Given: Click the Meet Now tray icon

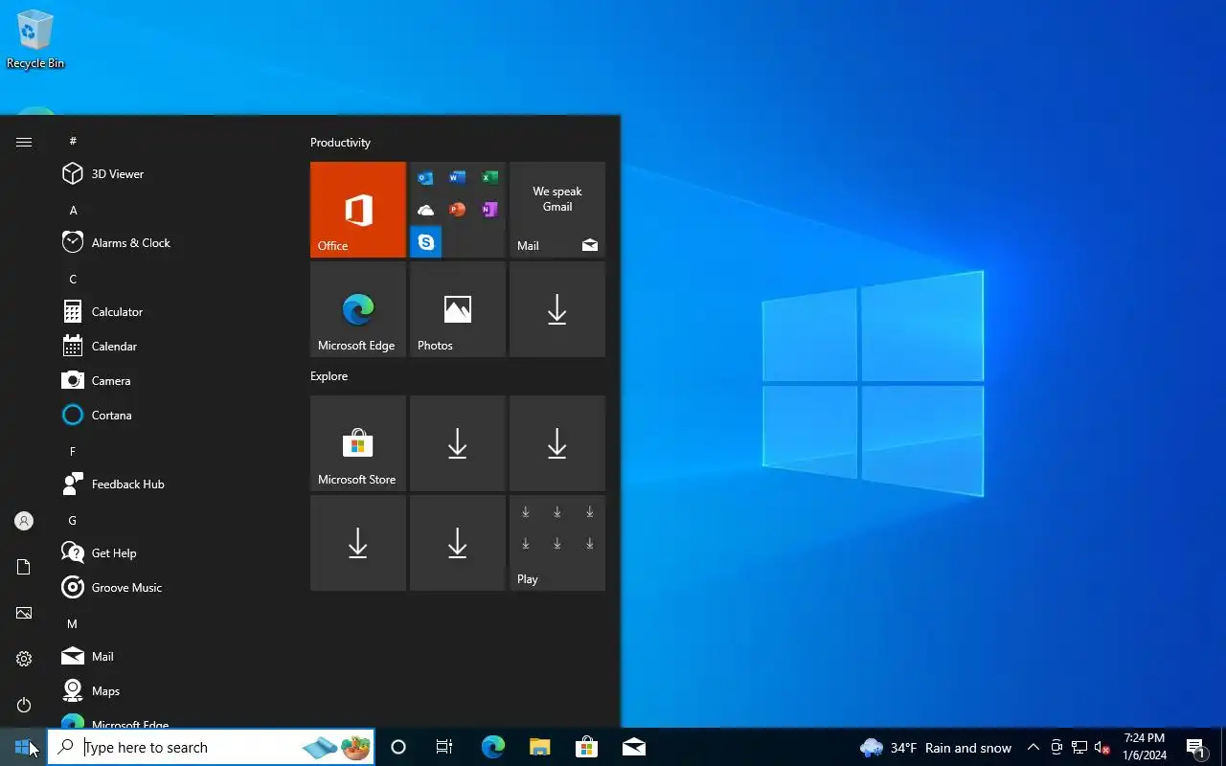Looking at the screenshot, I should tap(1056, 748).
